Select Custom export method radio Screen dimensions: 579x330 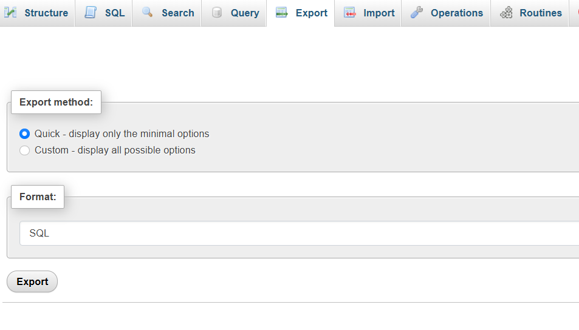click(25, 150)
